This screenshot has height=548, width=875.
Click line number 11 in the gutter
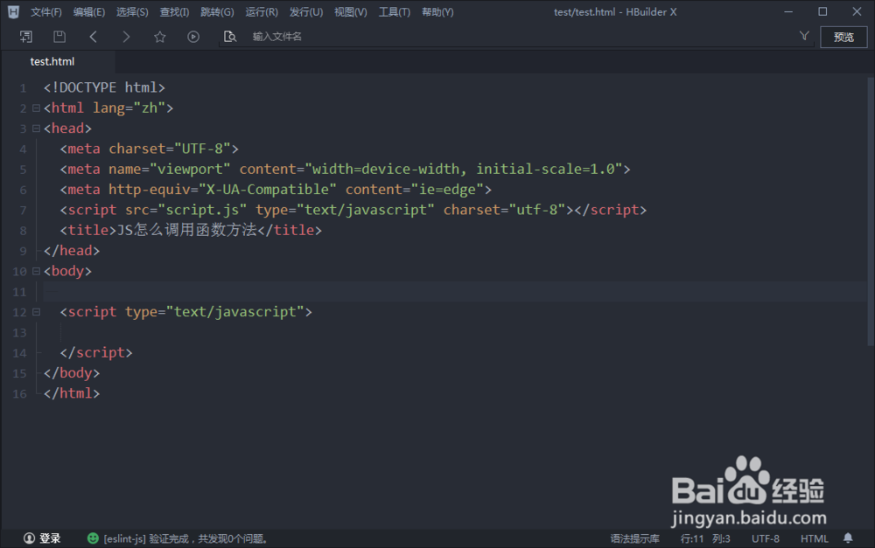point(19,292)
